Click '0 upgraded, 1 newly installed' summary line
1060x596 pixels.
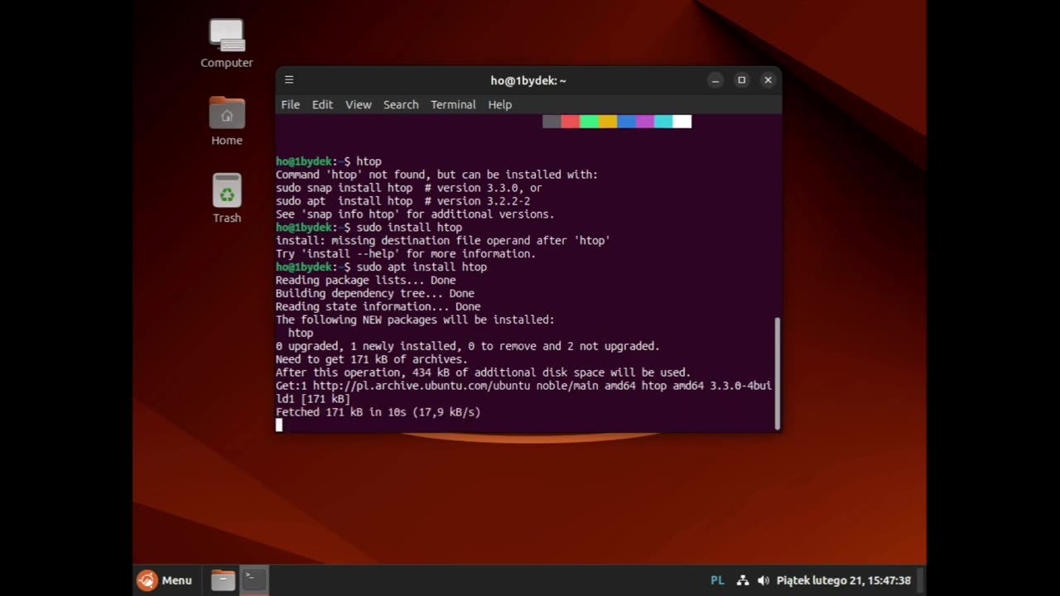tap(468, 346)
